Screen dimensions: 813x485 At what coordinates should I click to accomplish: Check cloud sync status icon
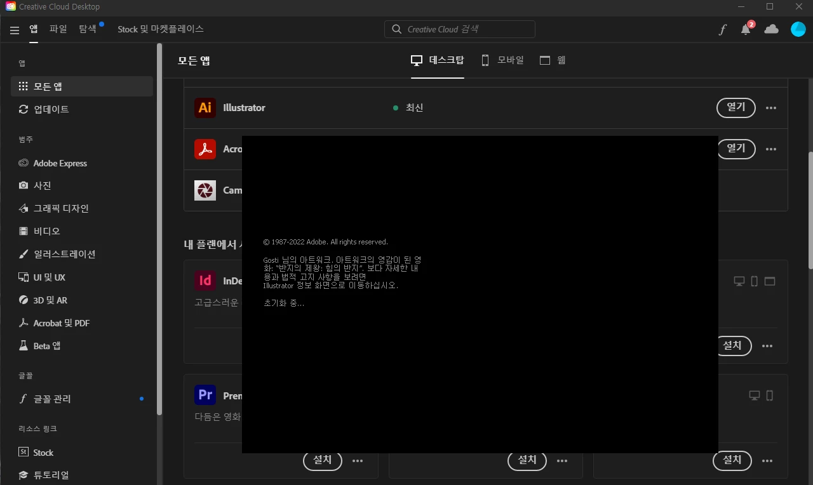tap(772, 29)
